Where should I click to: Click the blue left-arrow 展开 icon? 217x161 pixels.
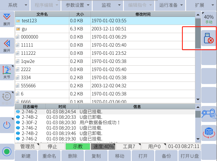click(7, 46)
